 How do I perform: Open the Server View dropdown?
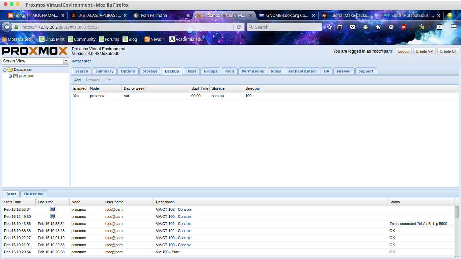(x=66, y=61)
